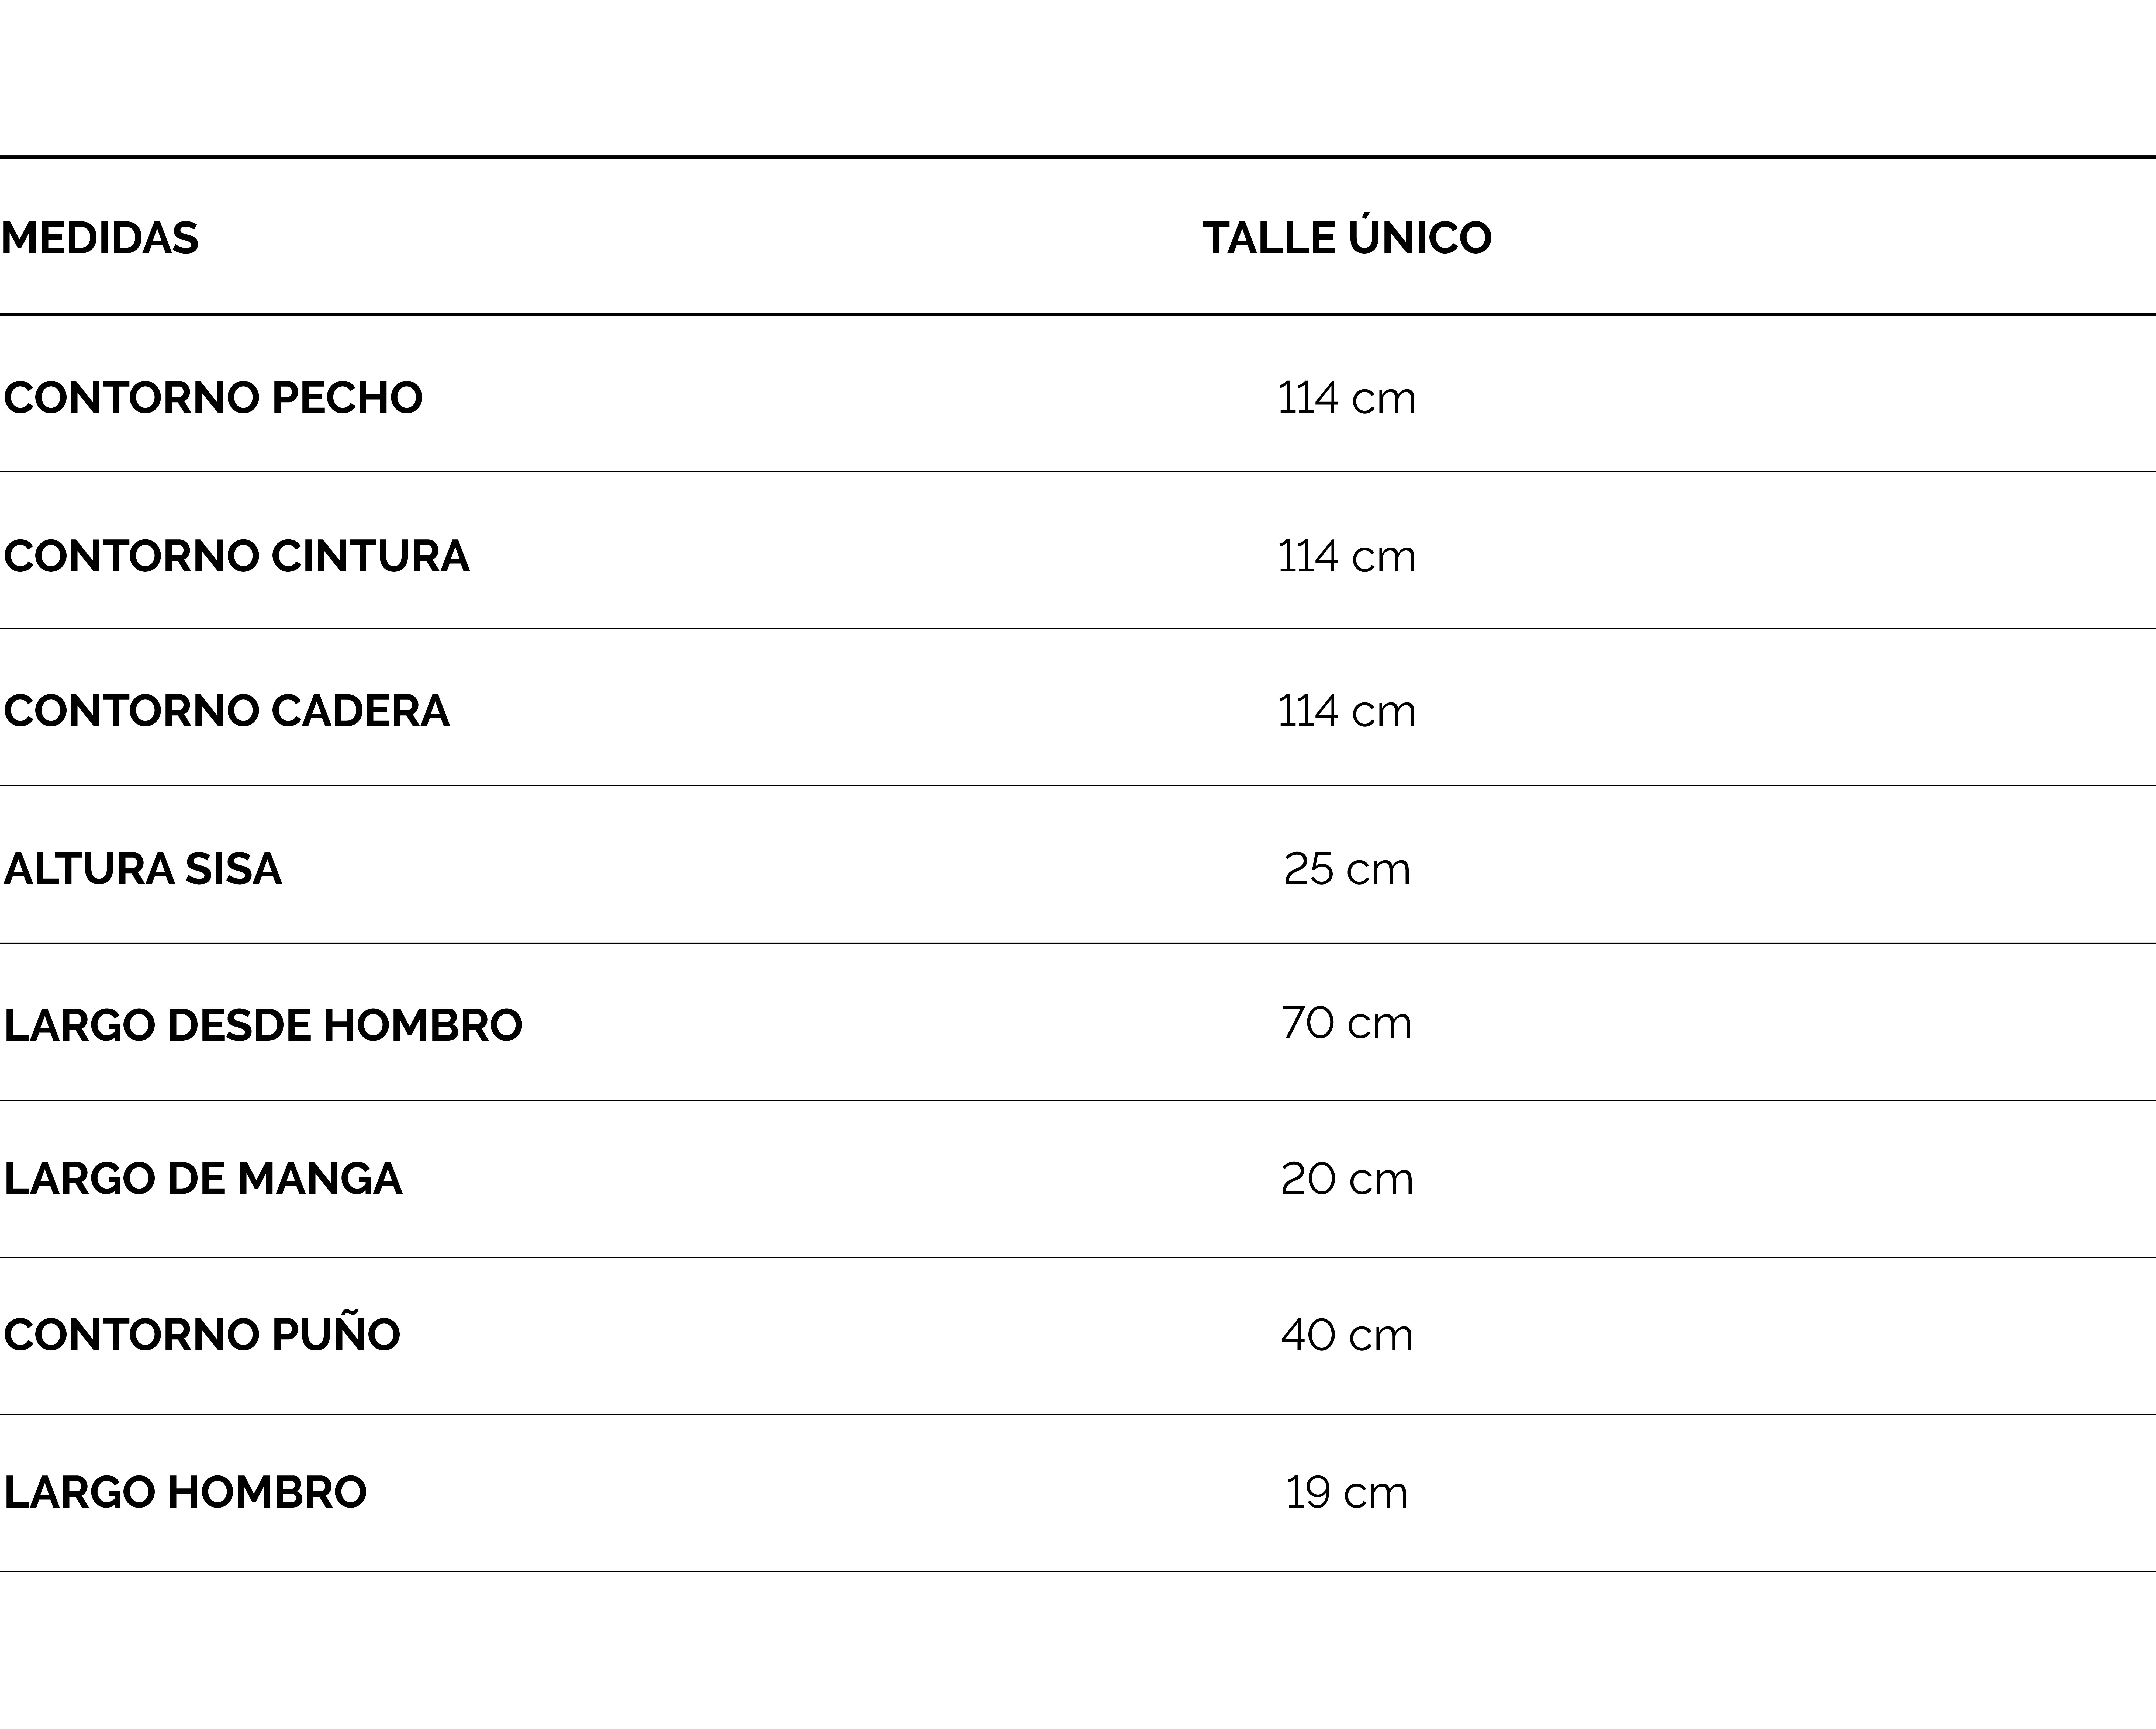Click the MEDIDAS column header
2156x1729 pixels.
point(100,238)
